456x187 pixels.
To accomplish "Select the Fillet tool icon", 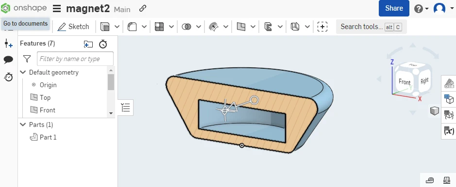I will coord(132,27).
